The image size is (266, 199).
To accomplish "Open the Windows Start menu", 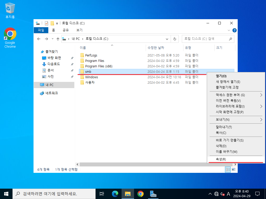I will coord(6,194).
